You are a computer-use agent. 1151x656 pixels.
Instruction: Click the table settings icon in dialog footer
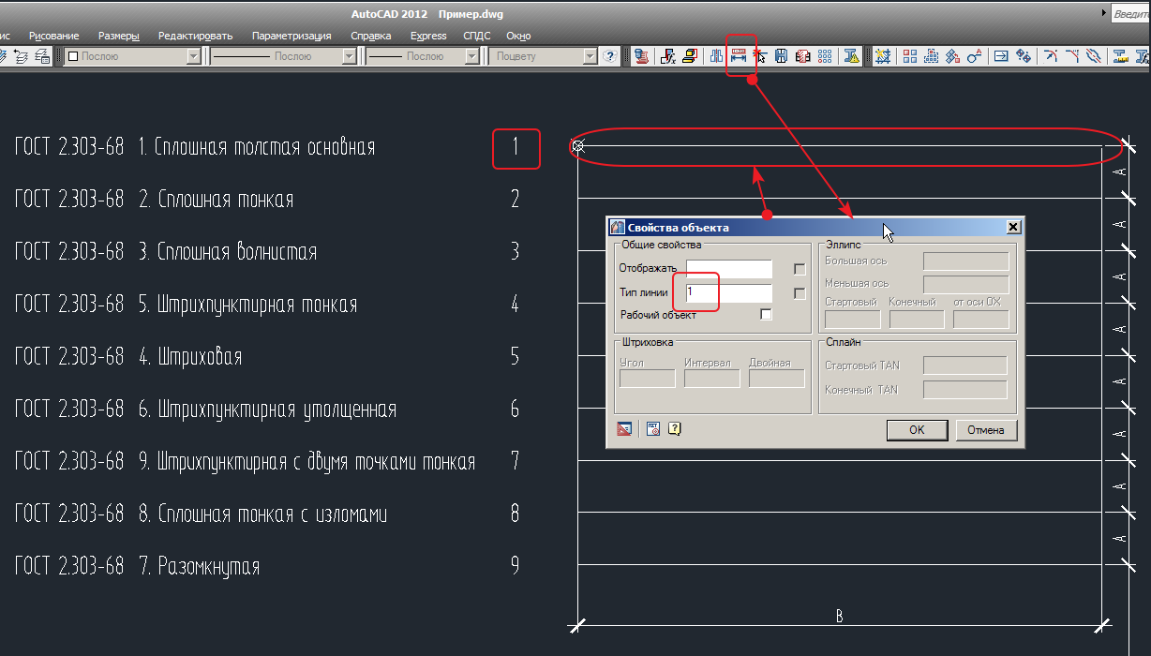(x=654, y=429)
